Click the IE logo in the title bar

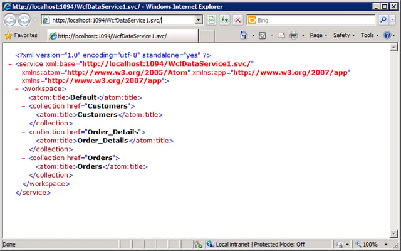click(8, 6)
